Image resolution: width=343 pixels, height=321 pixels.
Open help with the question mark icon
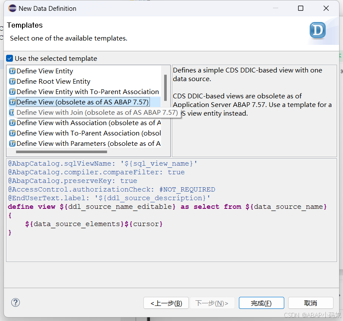(16, 302)
